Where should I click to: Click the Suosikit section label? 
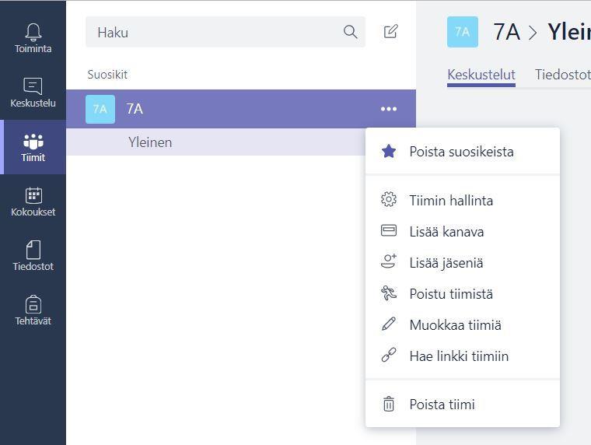pyautogui.click(x=107, y=74)
